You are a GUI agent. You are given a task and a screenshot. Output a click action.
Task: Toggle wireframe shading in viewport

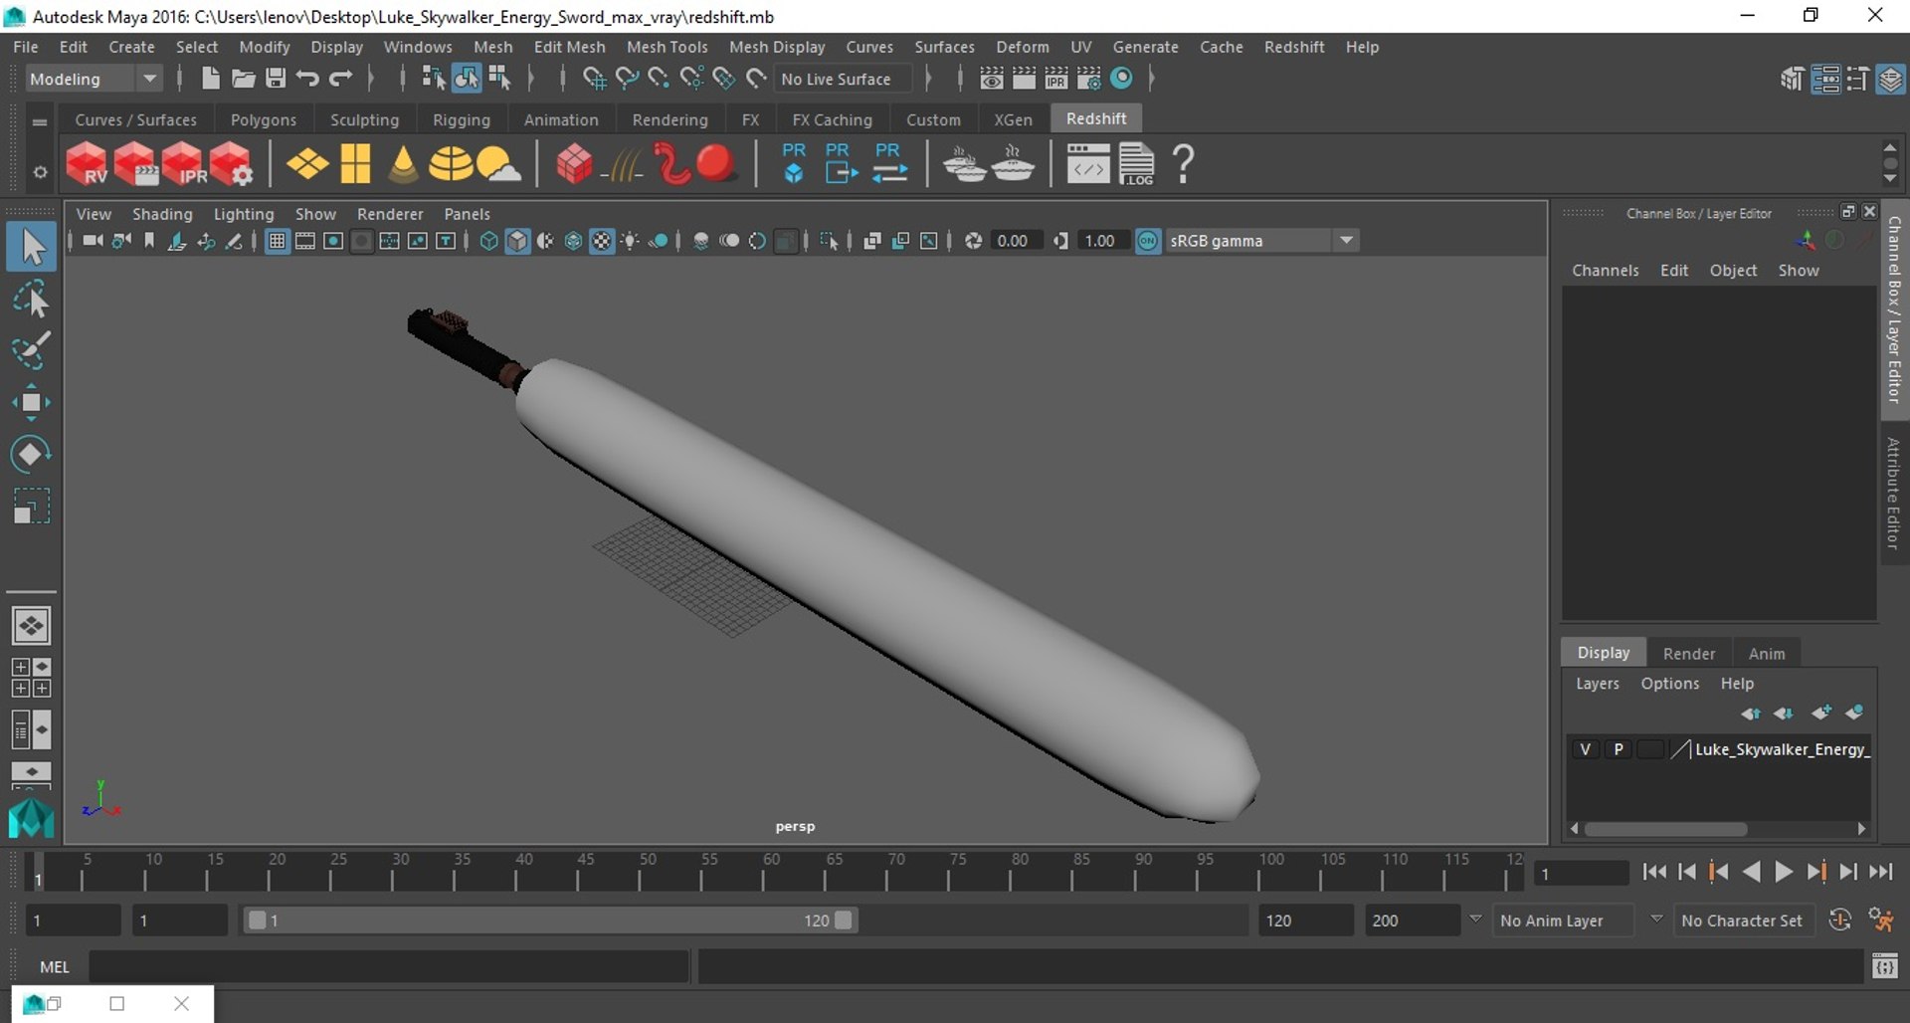[x=488, y=241]
